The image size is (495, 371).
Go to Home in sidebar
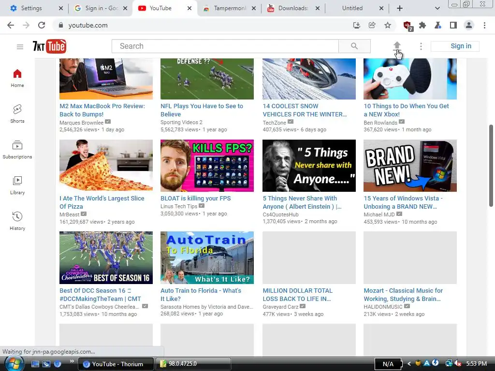click(17, 78)
